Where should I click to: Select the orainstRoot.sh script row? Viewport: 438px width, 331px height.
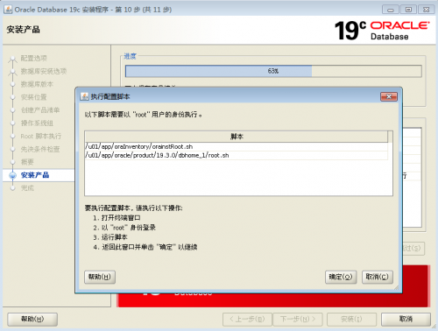[x=237, y=146]
